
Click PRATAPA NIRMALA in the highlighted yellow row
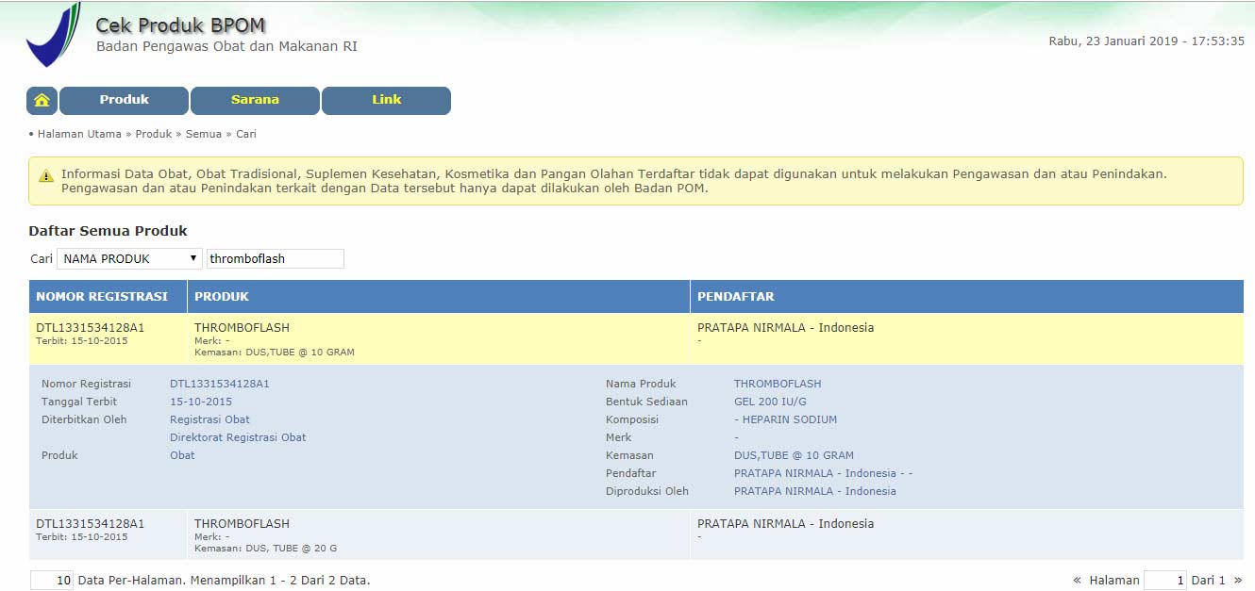click(785, 328)
